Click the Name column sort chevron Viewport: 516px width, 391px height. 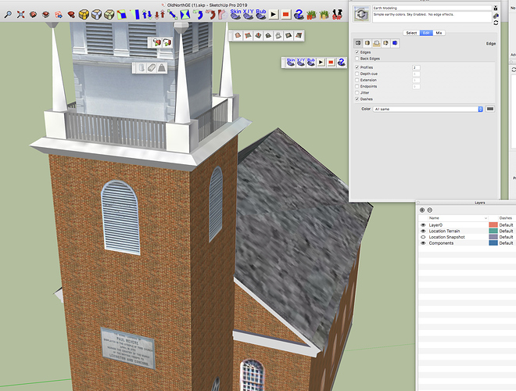(x=486, y=218)
